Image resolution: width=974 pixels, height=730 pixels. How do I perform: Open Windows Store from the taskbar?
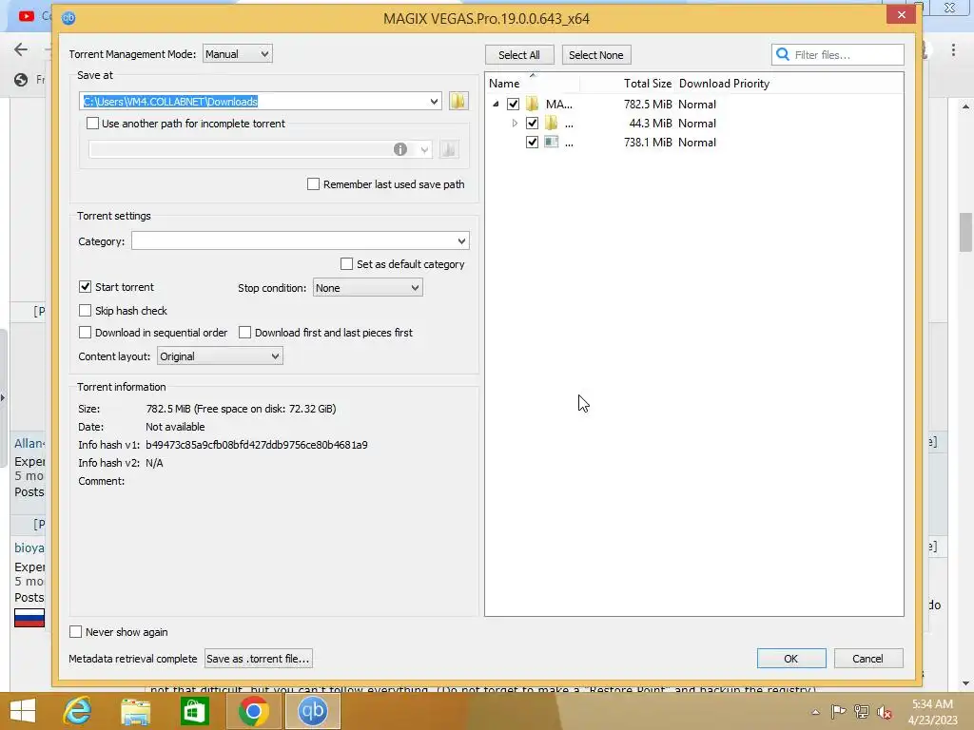tap(194, 710)
